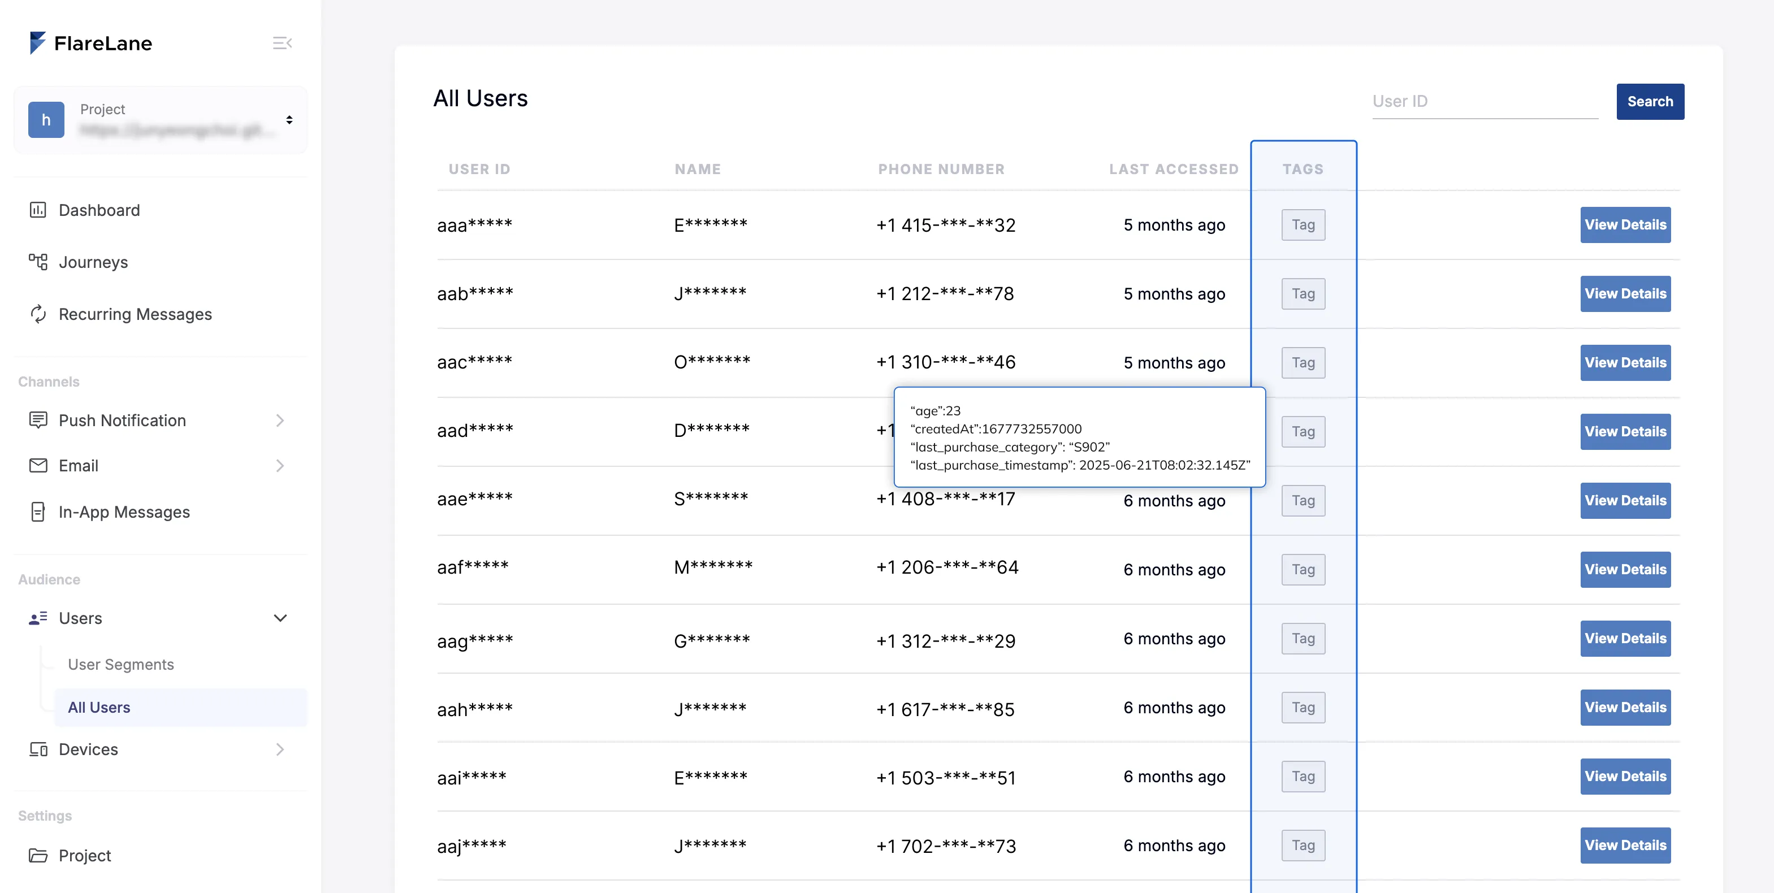1774x893 pixels.
Task: View Details for user aaj*****
Action: [1625, 845]
